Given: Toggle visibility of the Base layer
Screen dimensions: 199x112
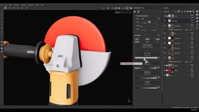Looking at the screenshot, I should click(164, 75).
